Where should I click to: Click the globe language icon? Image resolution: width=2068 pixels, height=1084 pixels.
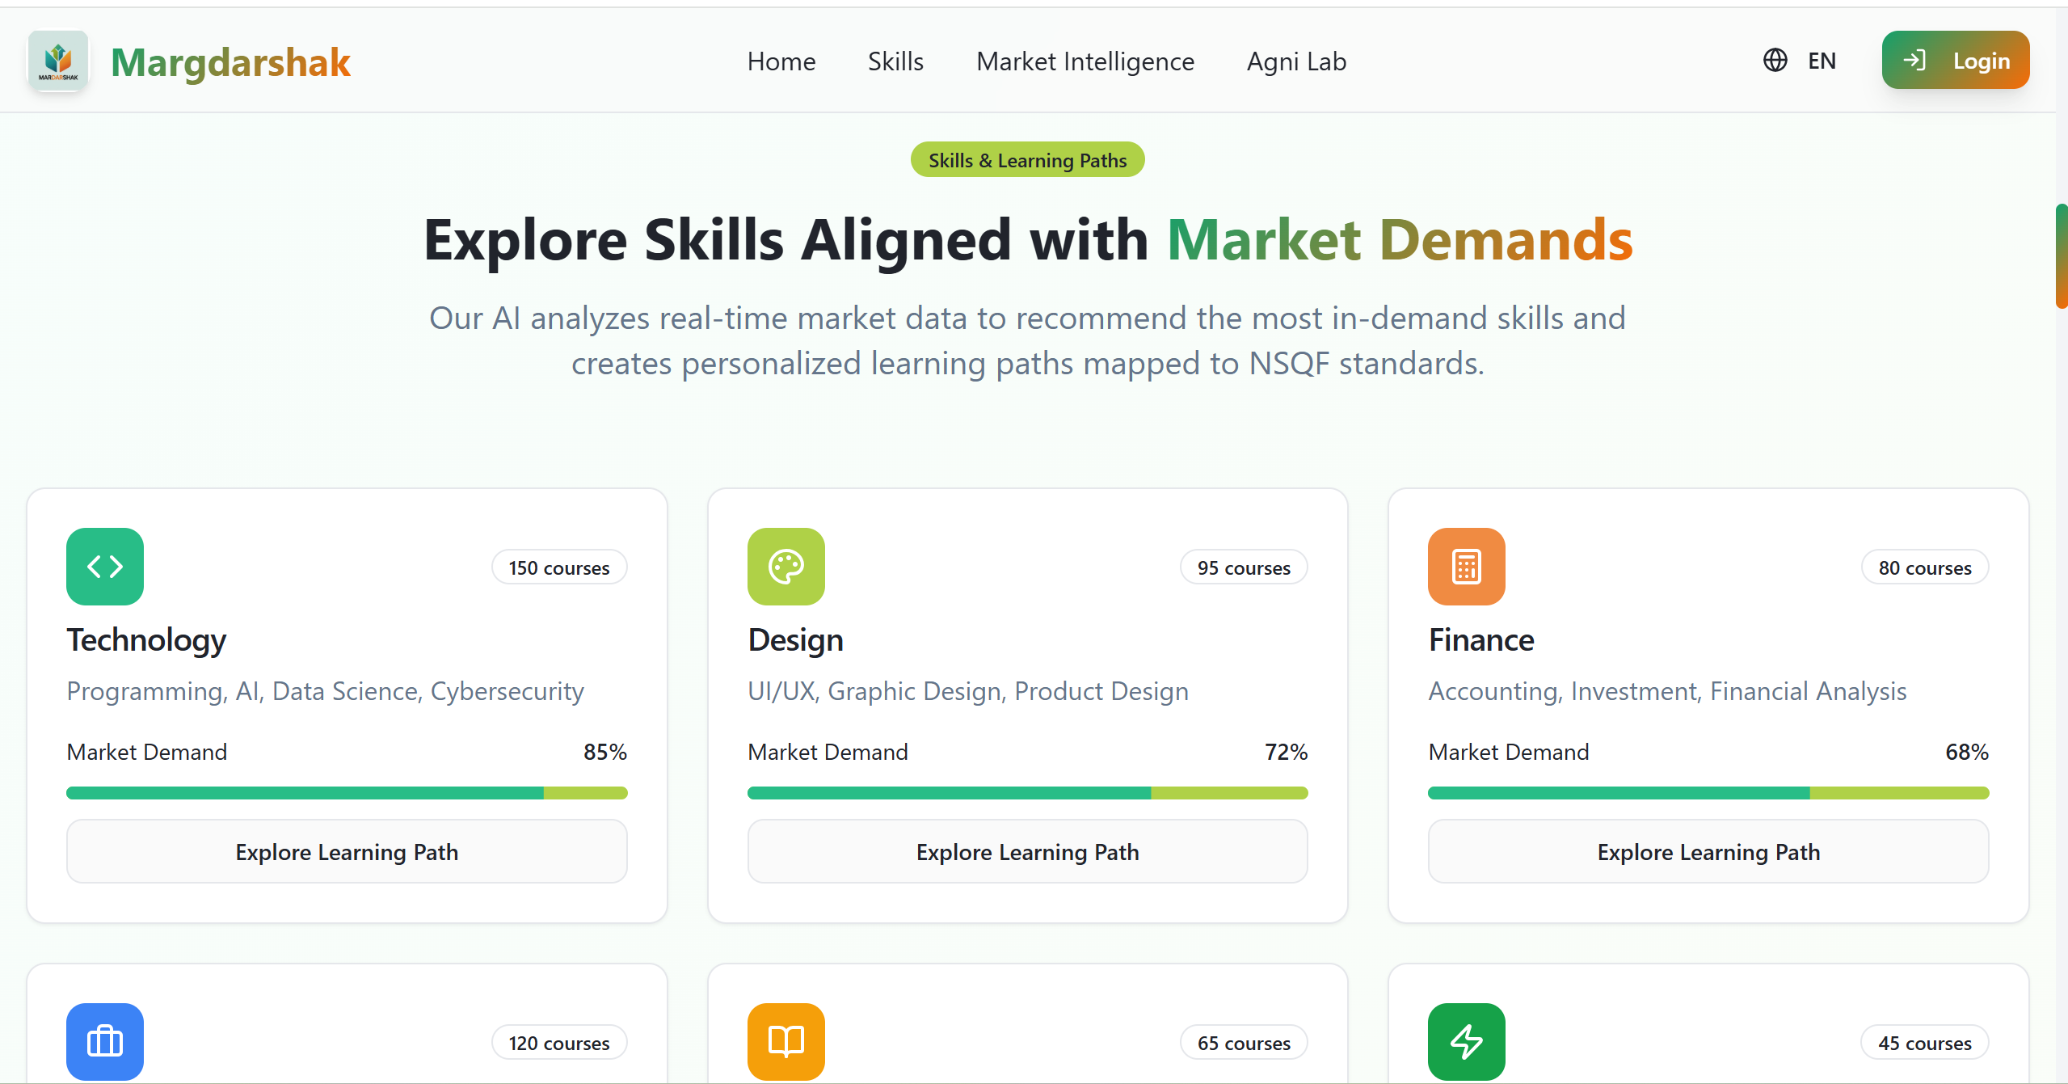point(1775,61)
